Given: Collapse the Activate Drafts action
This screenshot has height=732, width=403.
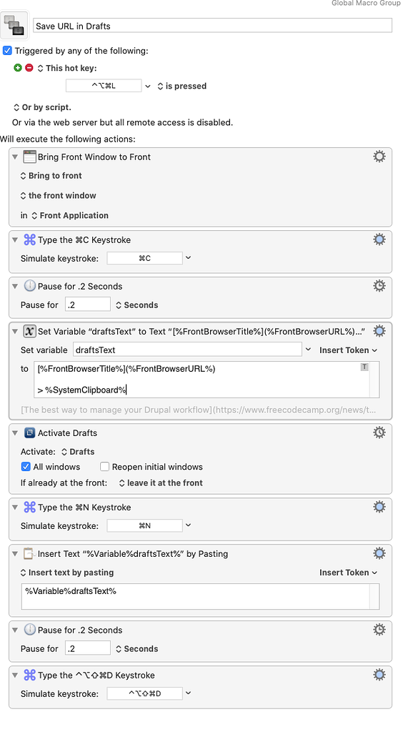Looking at the screenshot, I should [15, 433].
